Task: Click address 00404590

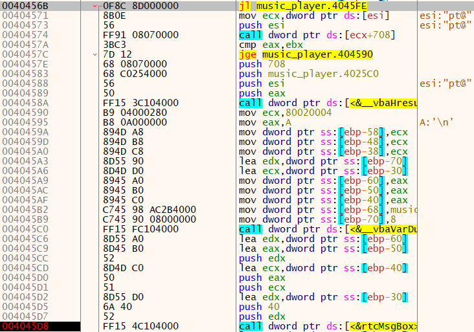Action: pos(25,113)
